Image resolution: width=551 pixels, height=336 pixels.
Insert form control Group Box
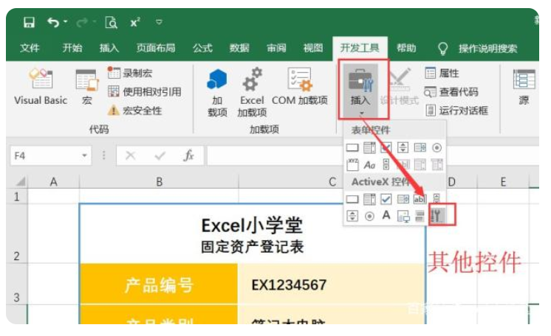coord(352,164)
